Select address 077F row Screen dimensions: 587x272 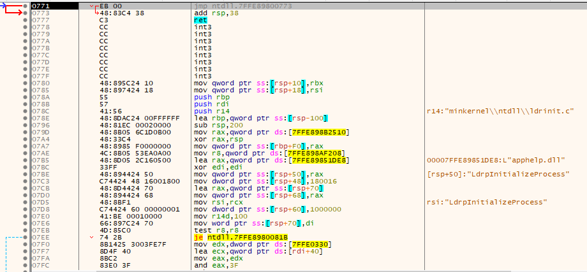tap(40, 76)
